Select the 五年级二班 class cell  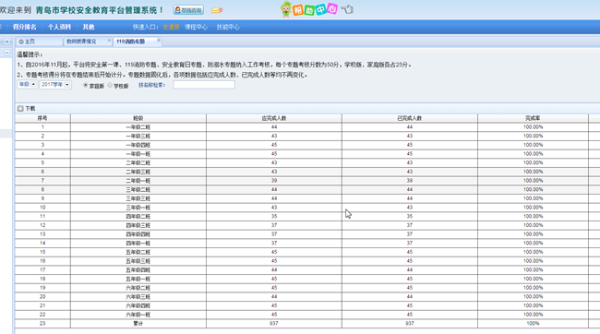138,252
